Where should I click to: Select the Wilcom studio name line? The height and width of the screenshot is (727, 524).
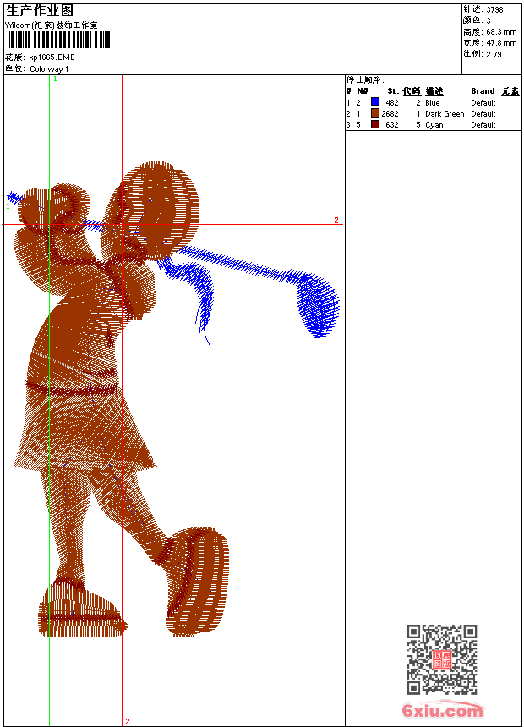coord(52,25)
